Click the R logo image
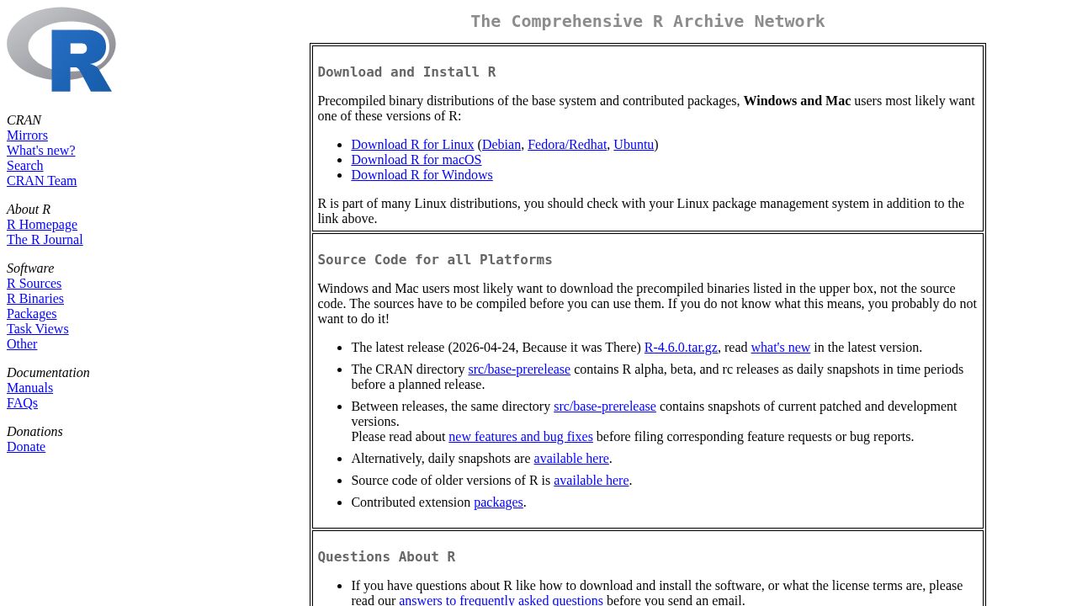Image resolution: width=1077 pixels, height=606 pixels. (x=61, y=50)
